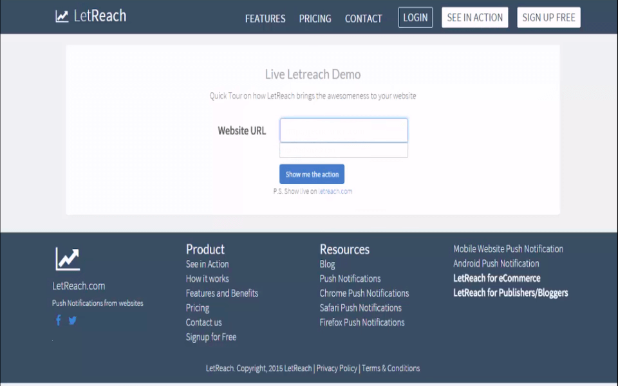Click the second input box below Website URL
Image resolution: width=618 pixels, height=386 pixels.
click(x=344, y=150)
